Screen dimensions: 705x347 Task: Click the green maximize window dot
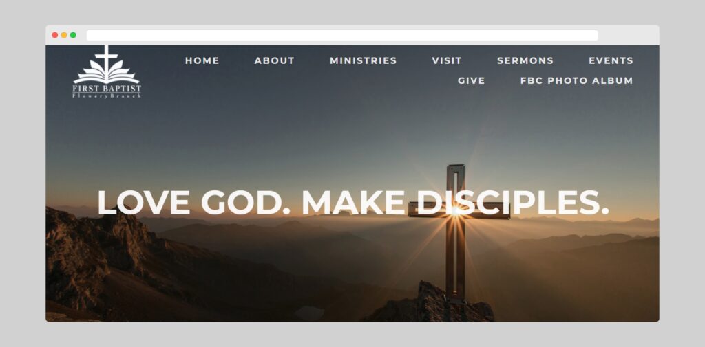(x=73, y=35)
